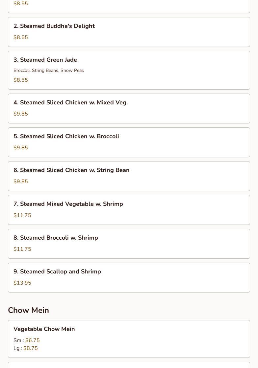Click the price under Chicken w. Broccoli
Viewport: 258px width, 368px height.
pos(21,148)
